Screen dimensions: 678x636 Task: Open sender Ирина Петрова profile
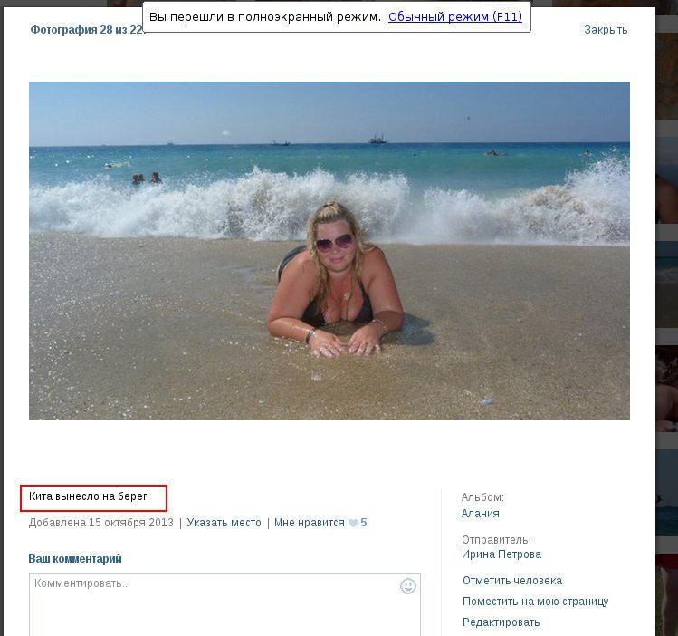point(501,554)
